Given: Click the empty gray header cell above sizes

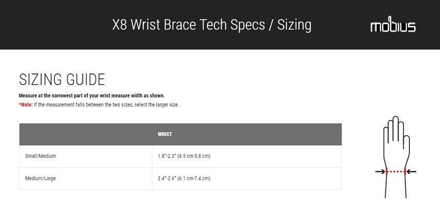Looking at the screenshot, I should coord(85,135).
